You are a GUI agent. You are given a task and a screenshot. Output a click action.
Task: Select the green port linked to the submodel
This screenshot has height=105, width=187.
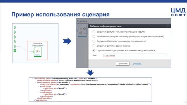pos(15,46)
